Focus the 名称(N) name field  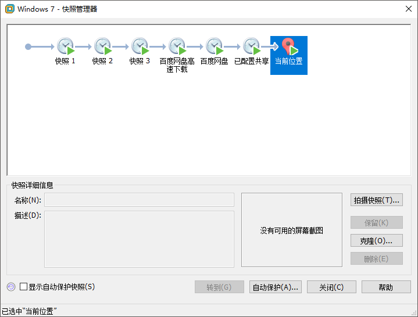(x=139, y=200)
